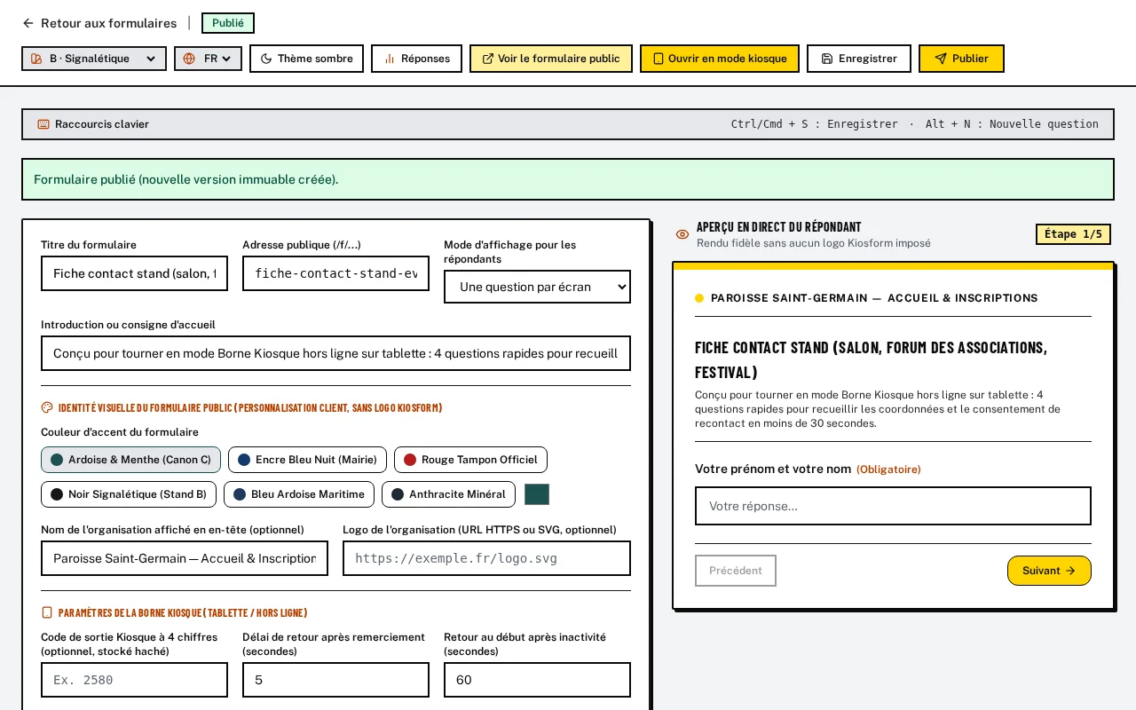The image size is (1136, 710).
Task: Choose Bleu Ardoise Maritime accent color
Action: coord(299,494)
